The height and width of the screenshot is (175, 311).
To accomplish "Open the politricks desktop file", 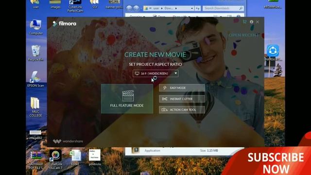I will [95, 157].
